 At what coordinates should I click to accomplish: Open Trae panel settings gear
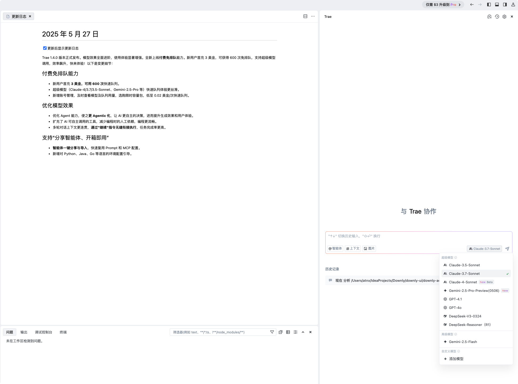pos(504,17)
